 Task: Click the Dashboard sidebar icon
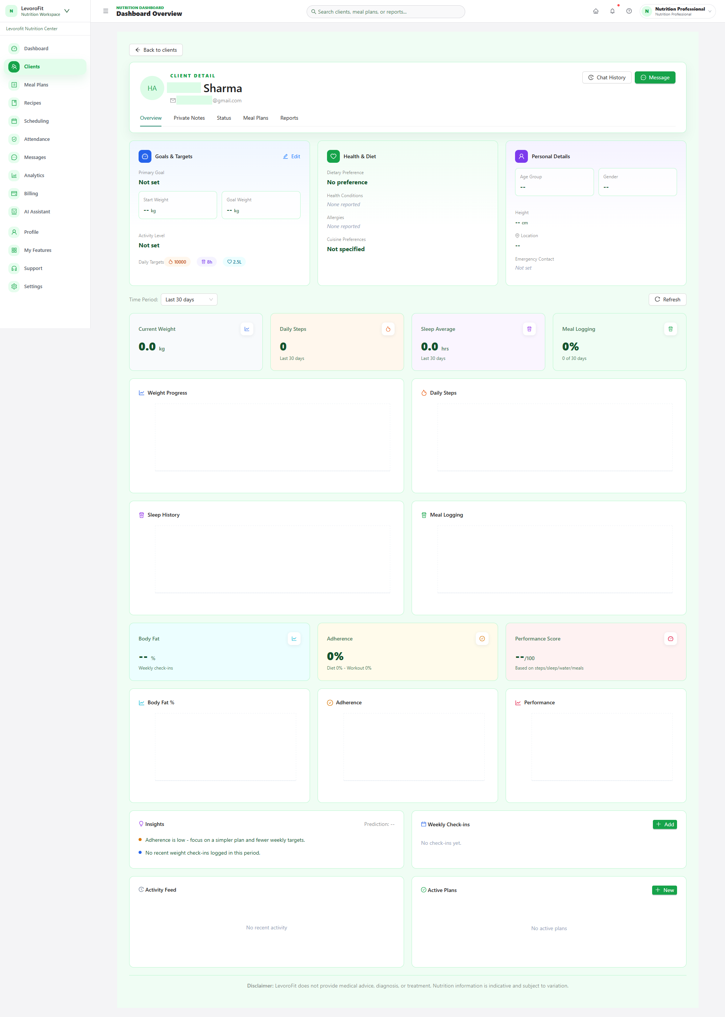pyautogui.click(x=14, y=49)
